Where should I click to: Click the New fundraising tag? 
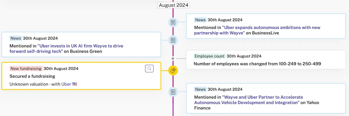click(x=26, y=69)
